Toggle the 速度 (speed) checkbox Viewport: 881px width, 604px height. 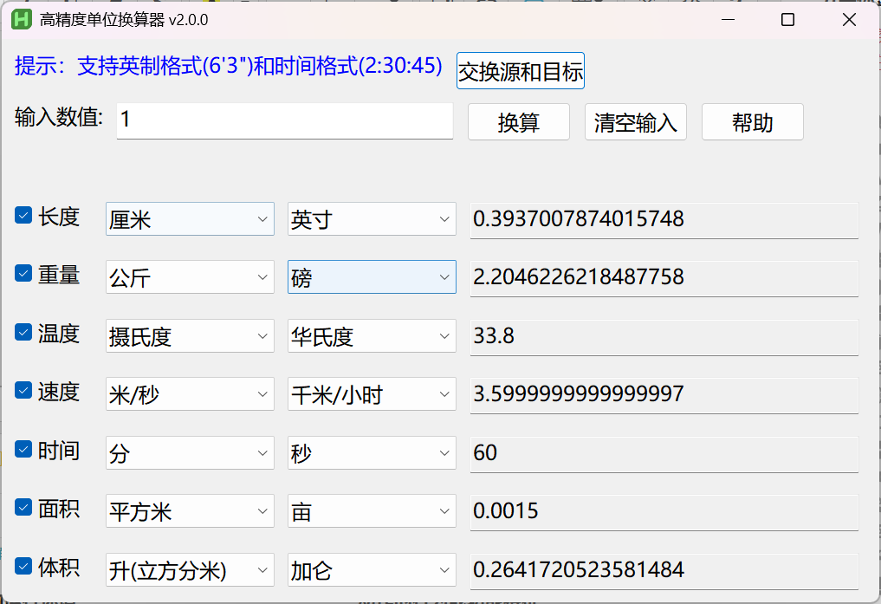[x=24, y=391]
